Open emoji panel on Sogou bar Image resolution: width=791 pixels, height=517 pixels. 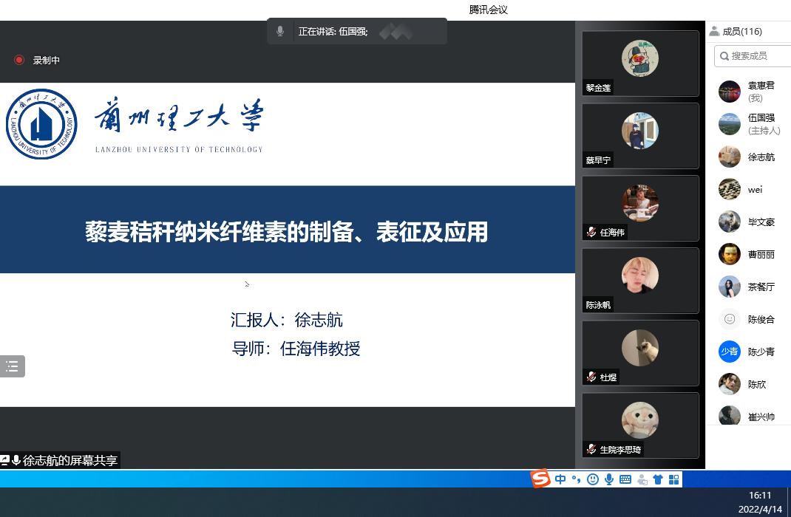click(592, 479)
